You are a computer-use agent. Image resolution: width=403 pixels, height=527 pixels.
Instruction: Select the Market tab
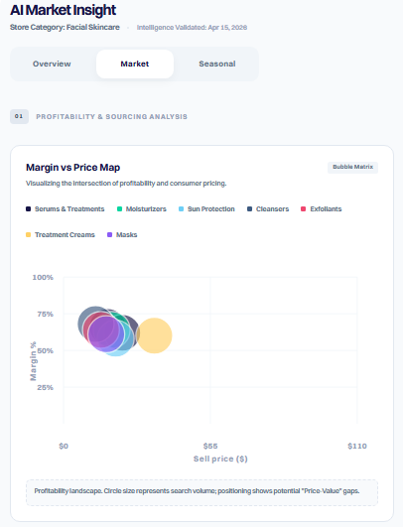(x=135, y=64)
